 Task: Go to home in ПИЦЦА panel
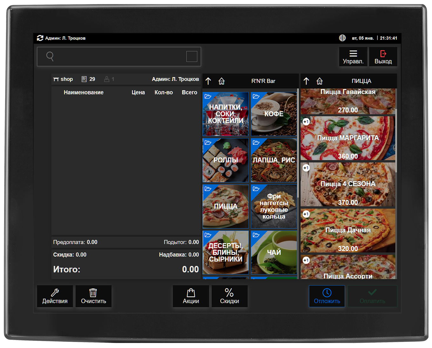pos(320,81)
